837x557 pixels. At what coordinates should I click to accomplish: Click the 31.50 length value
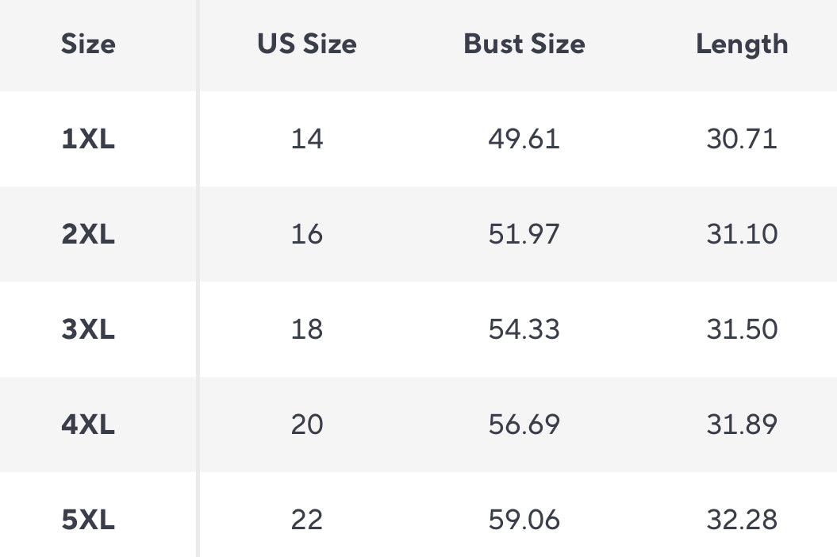click(x=742, y=329)
